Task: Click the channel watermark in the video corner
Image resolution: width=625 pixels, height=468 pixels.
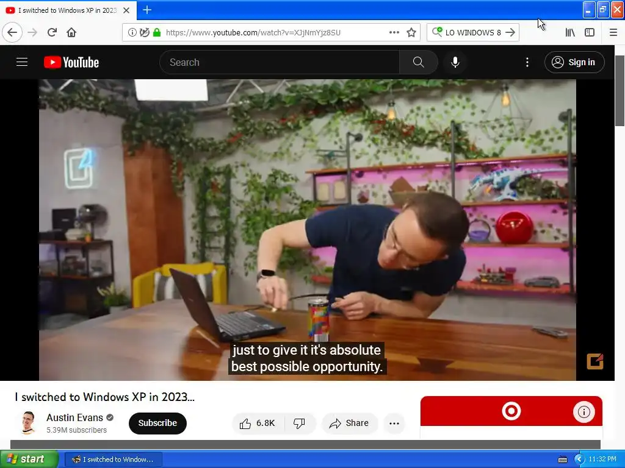Action: [594, 361]
